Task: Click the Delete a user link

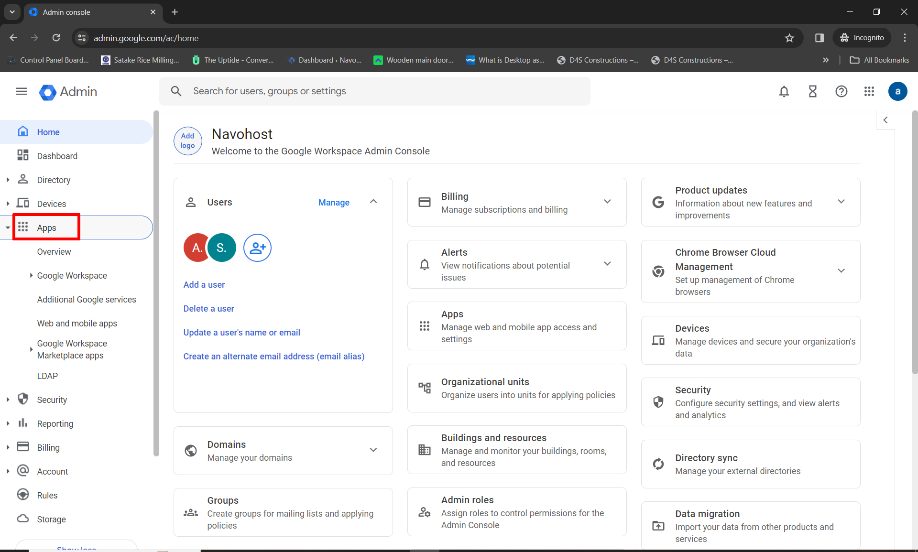Action: click(x=208, y=308)
